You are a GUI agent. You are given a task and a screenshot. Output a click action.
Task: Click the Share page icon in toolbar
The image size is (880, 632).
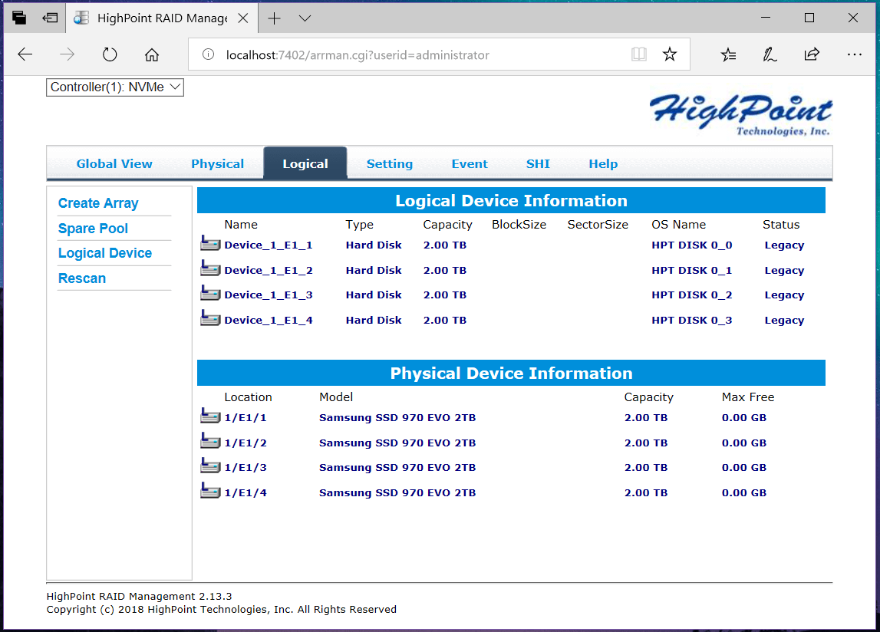click(812, 54)
